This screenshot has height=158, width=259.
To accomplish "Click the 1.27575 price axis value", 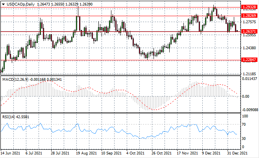I will (x=249, y=22).
